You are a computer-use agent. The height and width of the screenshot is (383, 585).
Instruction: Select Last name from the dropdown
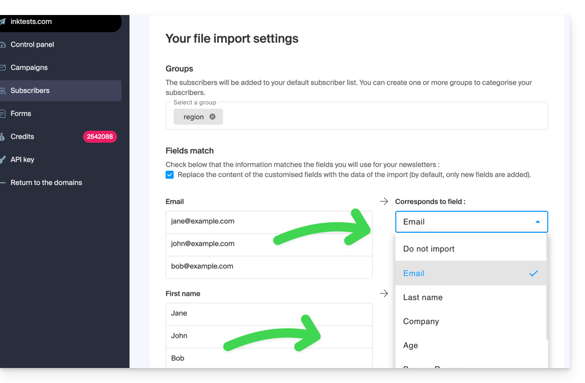pyautogui.click(x=422, y=297)
